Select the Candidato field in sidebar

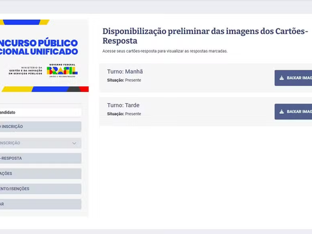coord(41,113)
